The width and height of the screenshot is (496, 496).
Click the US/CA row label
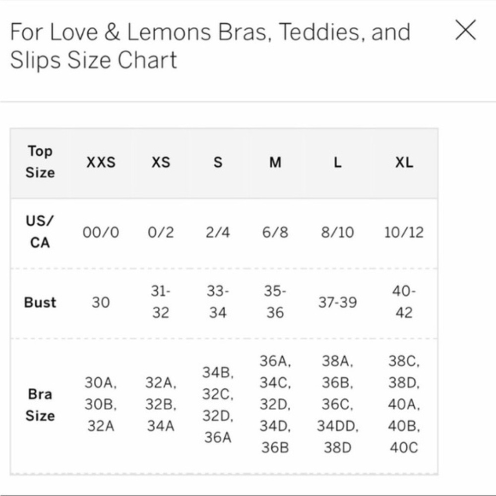coord(40,232)
